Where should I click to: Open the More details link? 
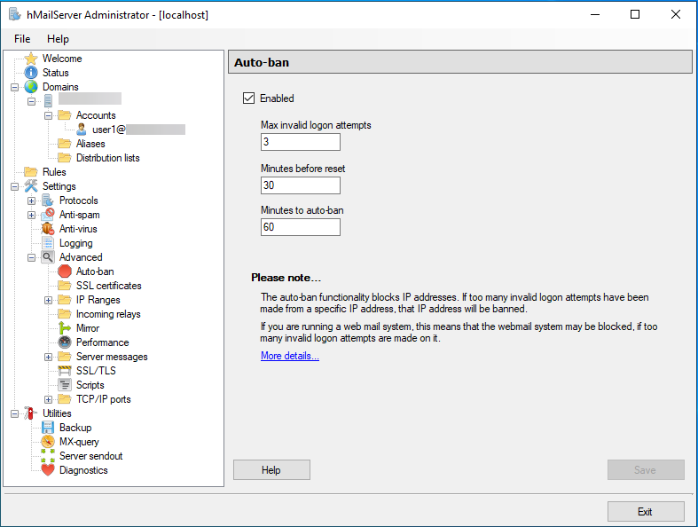[x=290, y=356]
